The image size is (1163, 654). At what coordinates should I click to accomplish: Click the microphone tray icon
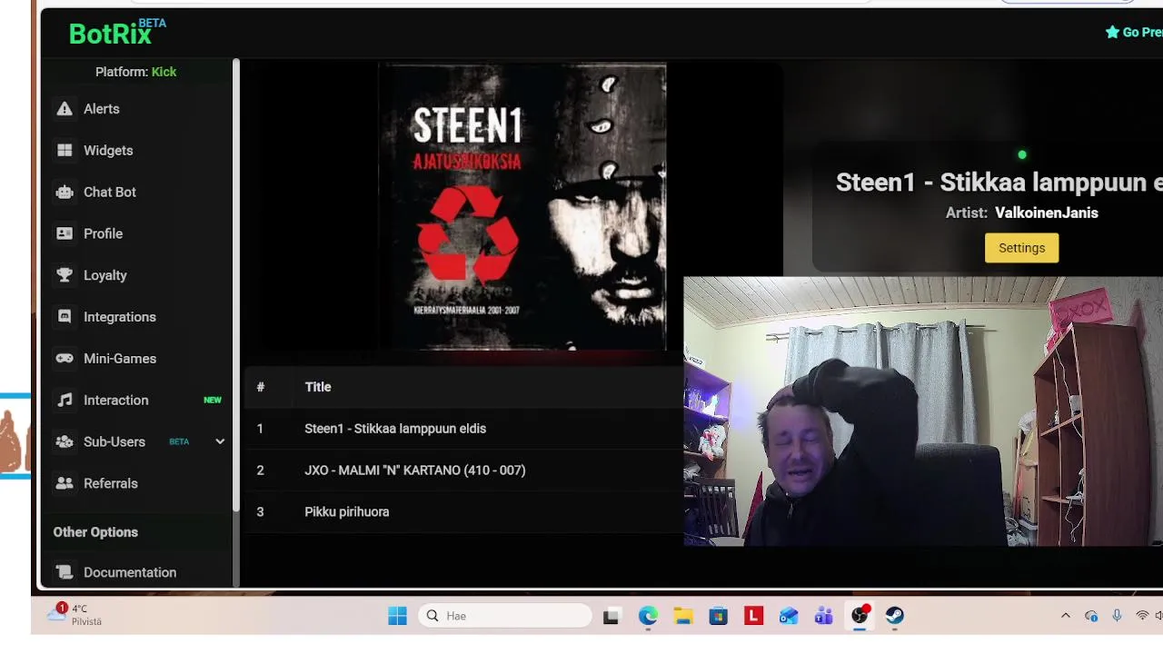coord(1117,616)
